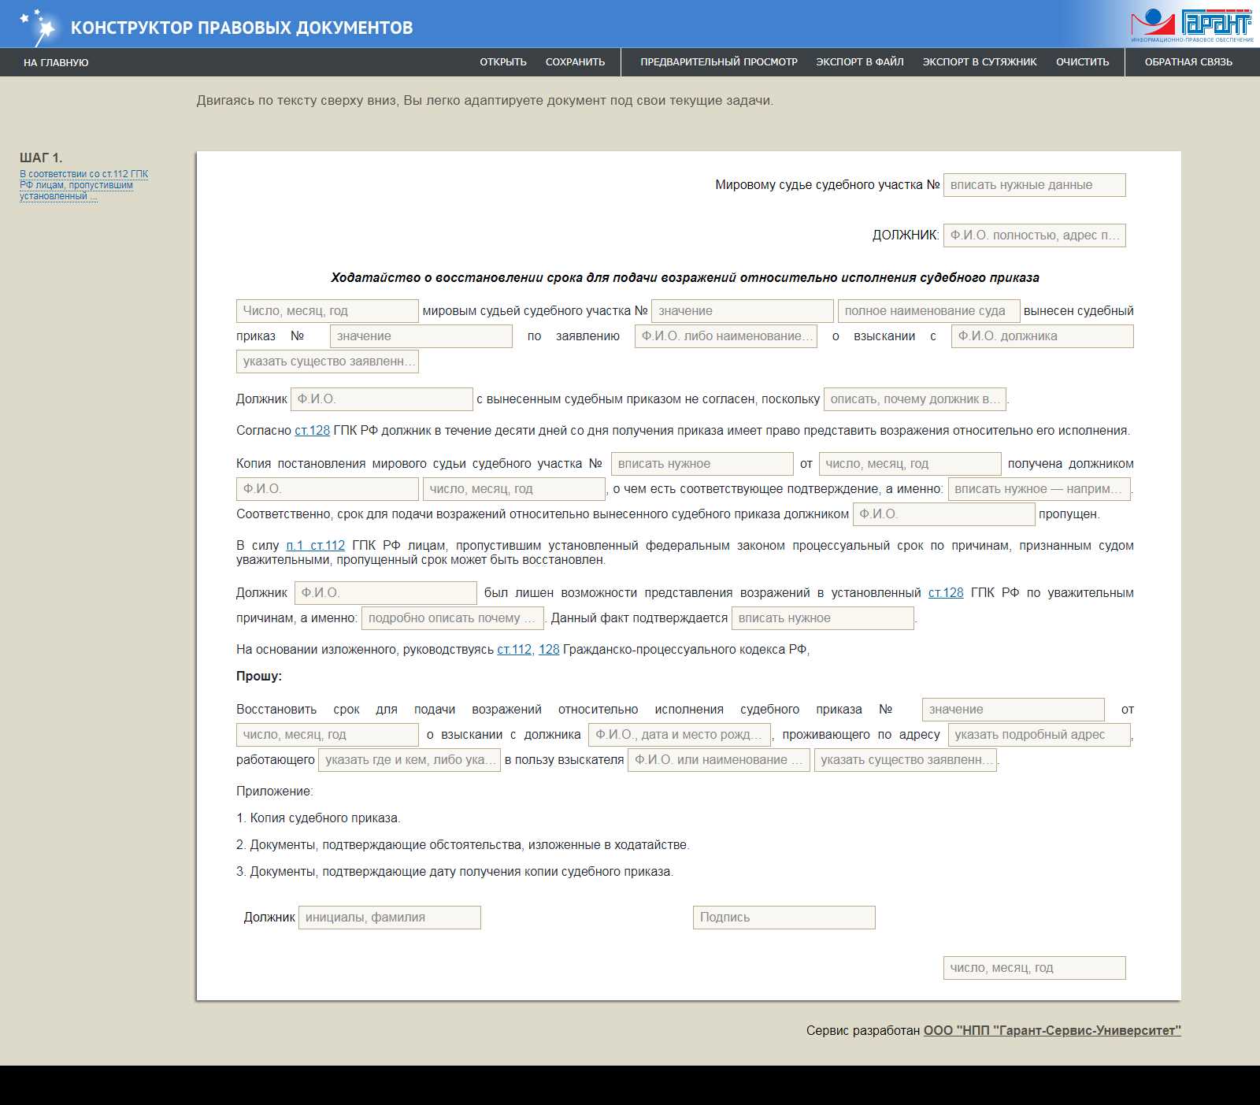Open ст.112 link after руководствуясь
The height and width of the screenshot is (1105, 1260).
514,650
